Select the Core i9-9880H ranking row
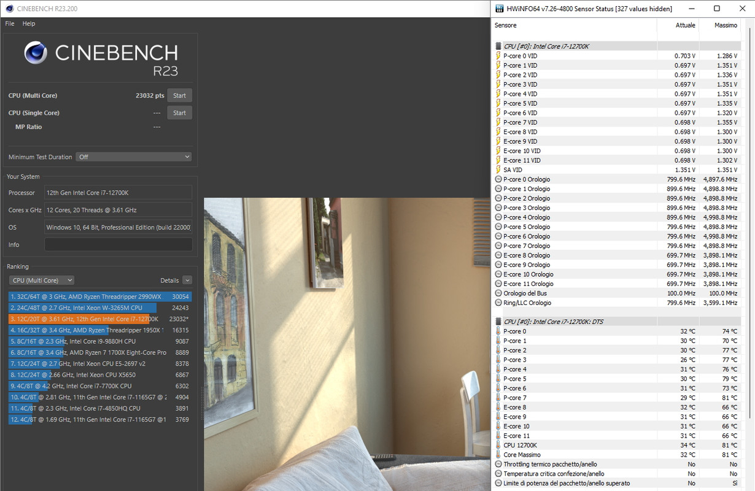755x491 pixels. click(100, 341)
